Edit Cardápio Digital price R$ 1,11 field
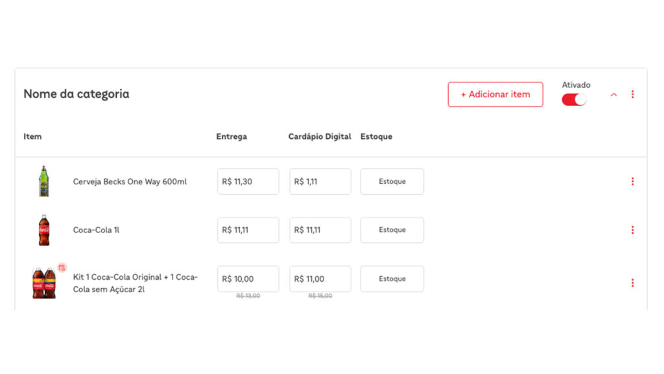Viewport: 664px width, 374px height. tap(320, 182)
